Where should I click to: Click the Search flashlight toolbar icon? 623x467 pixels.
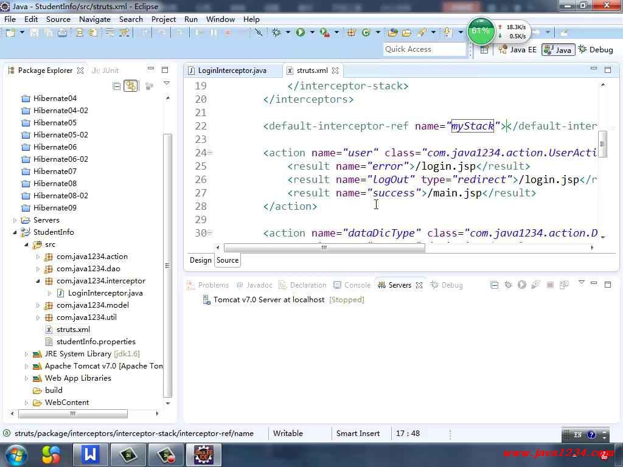coord(422,33)
